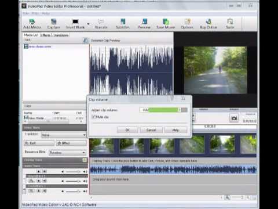Viewport: 278px width, 209px height.
Task: Click the green plus on Overlay Track header
Action: [x=85, y=160]
